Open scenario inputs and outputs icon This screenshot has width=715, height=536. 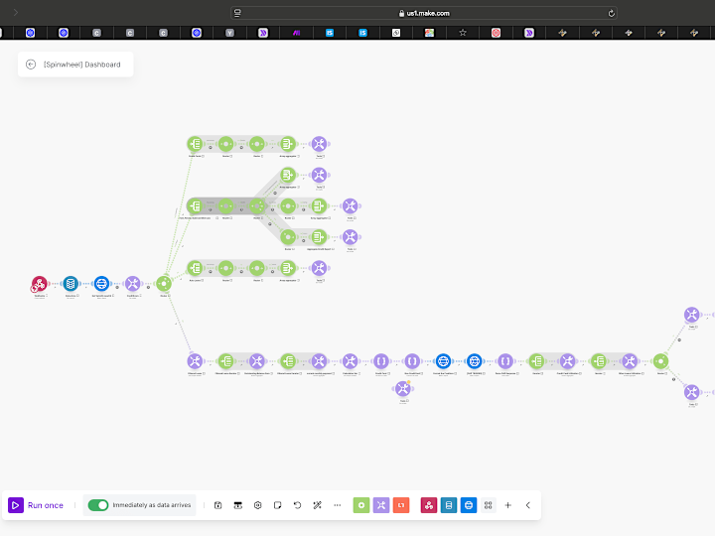[238, 505]
